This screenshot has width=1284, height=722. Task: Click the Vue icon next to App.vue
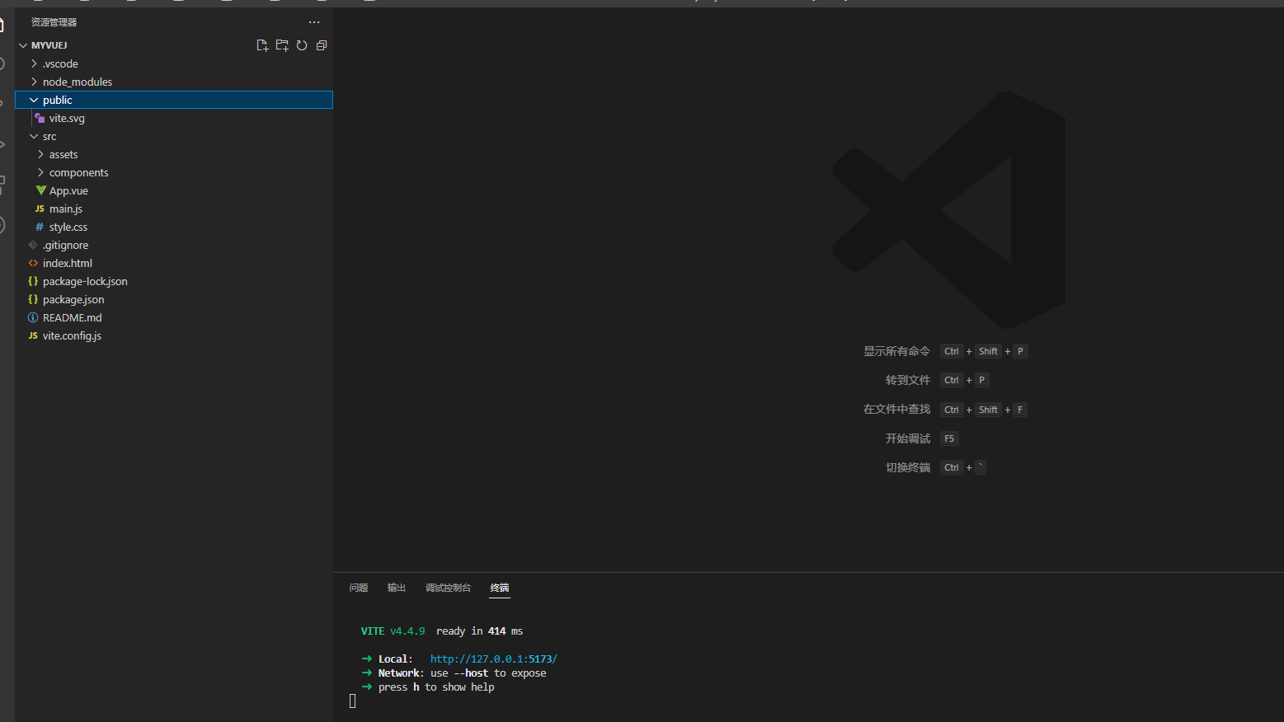coord(40,190)
